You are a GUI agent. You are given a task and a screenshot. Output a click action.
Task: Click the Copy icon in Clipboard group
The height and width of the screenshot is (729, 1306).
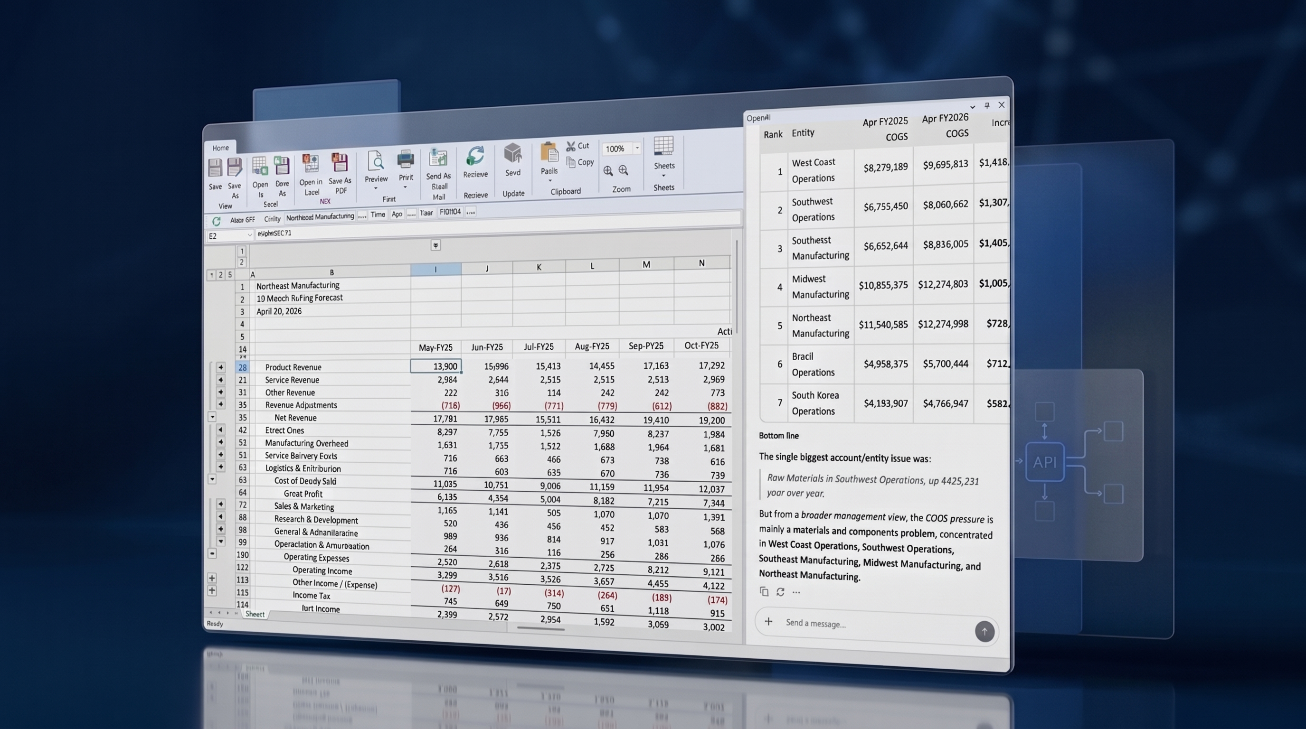(571, 162)
